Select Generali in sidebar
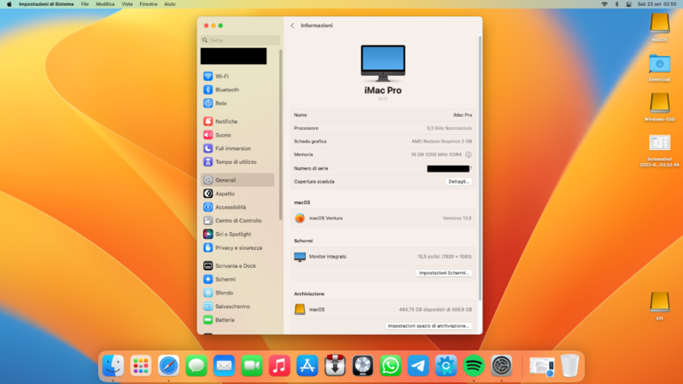This screenshot has width=683, height=384. [x=237, y=180]
